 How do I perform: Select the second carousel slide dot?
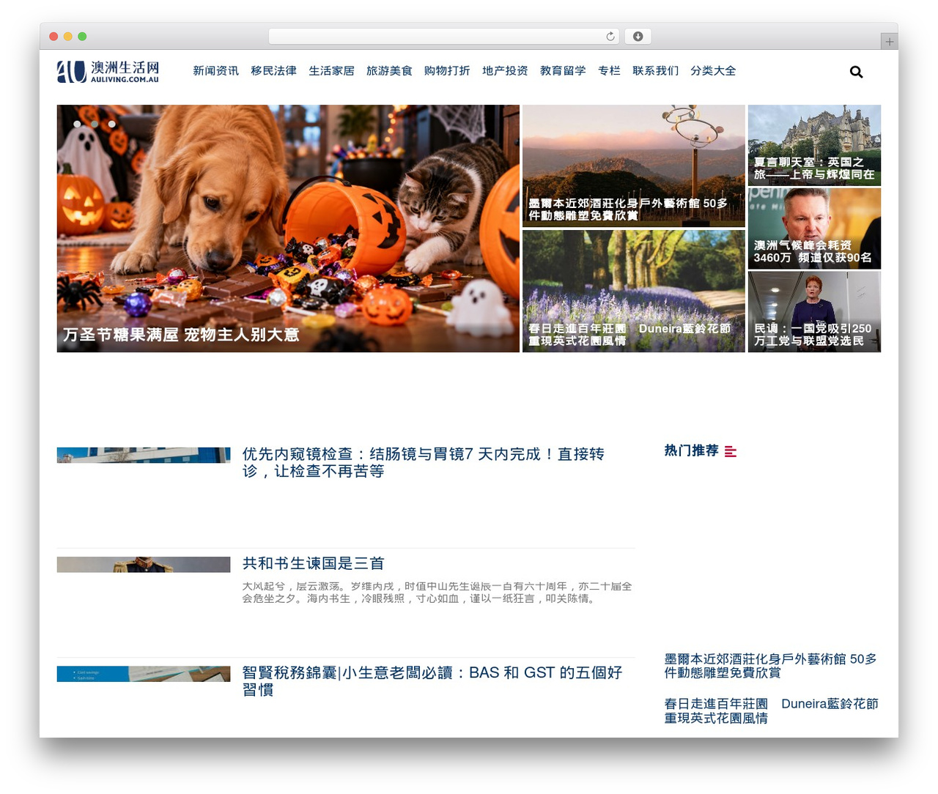[95, 124]
